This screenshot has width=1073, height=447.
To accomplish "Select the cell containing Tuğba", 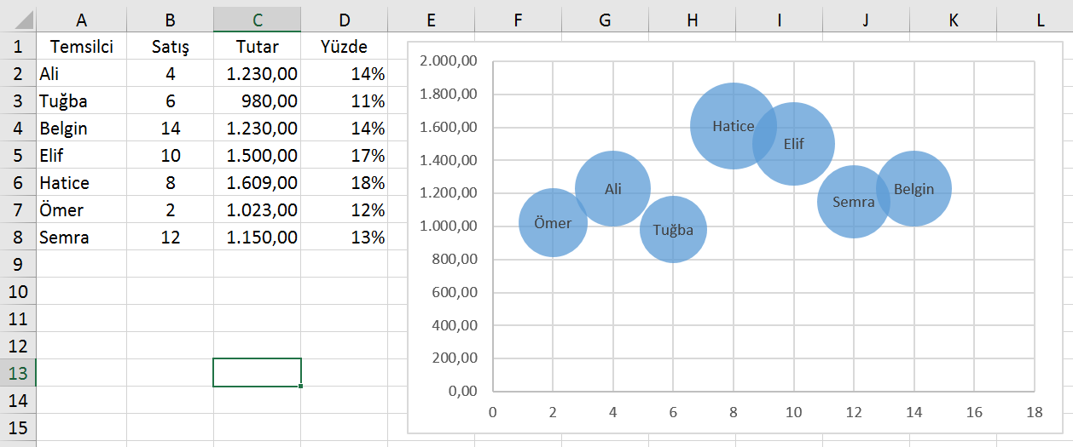I will click(82, 101).
